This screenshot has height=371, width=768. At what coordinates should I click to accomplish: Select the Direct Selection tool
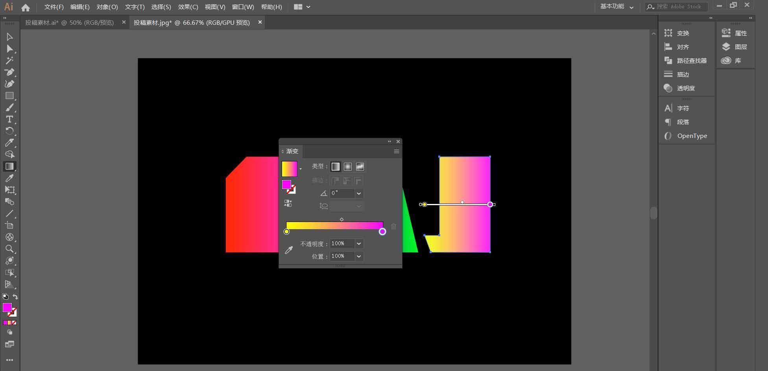point(9,49)
